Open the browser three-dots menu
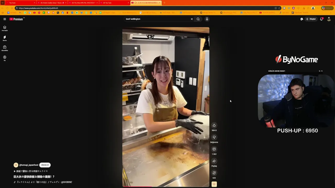335x188 pixels. click(317, 8)
